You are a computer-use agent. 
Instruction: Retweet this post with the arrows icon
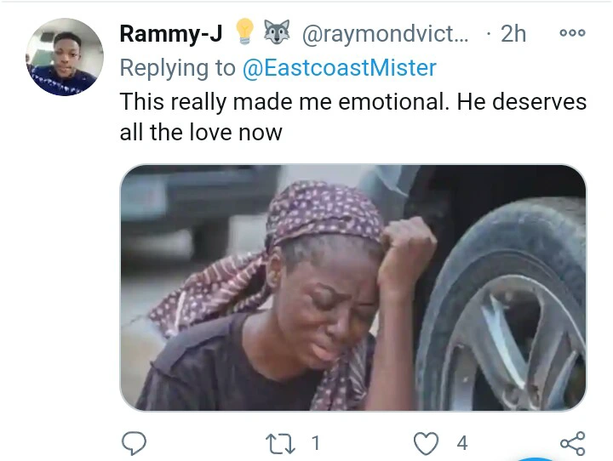pyautogui.click(x=280, y=443)
